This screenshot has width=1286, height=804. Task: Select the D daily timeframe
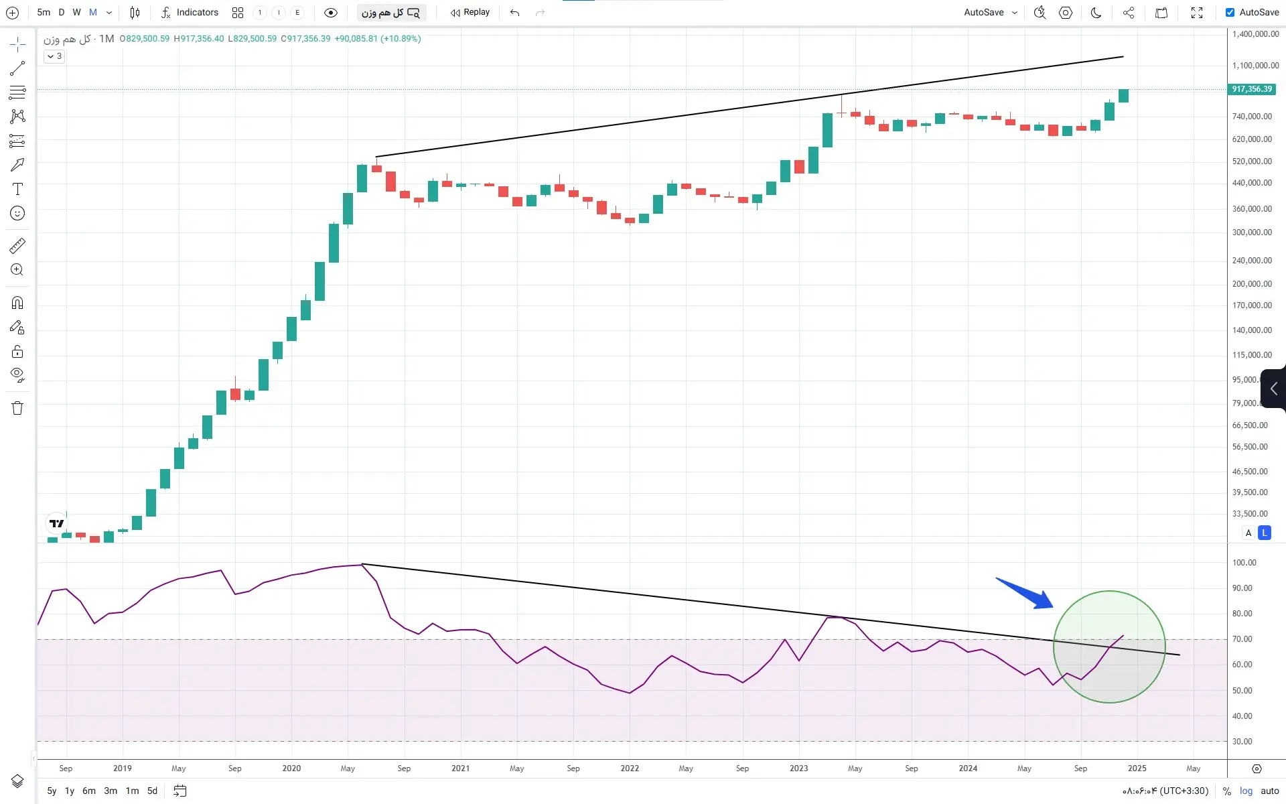point(61,13)
